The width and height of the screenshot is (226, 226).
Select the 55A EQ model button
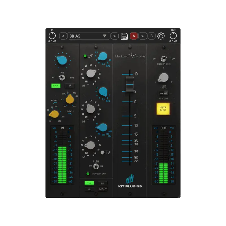[x=89, y=183]
